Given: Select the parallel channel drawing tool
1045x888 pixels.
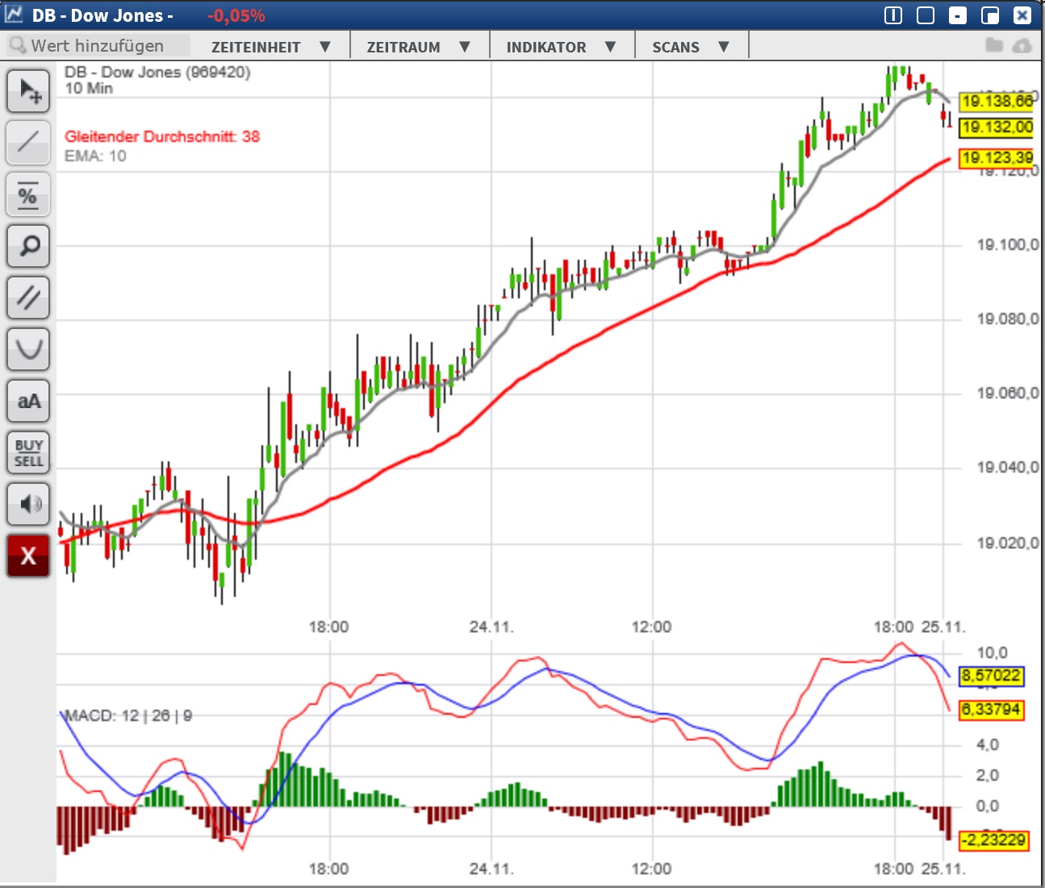Looking at the screenshot, I should click(28, 298).
